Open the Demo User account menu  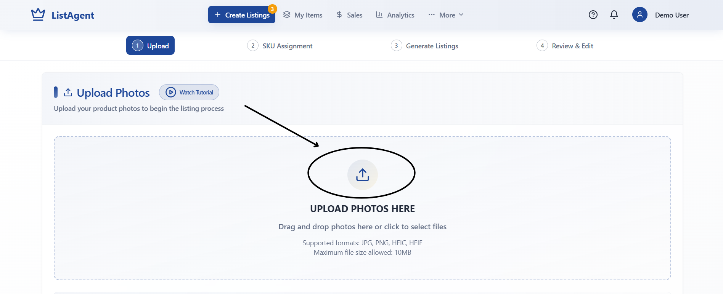[x=672, y=15]
